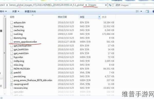Click the adspso.bin file icon
154x99 pixels.
click(12, 23)
